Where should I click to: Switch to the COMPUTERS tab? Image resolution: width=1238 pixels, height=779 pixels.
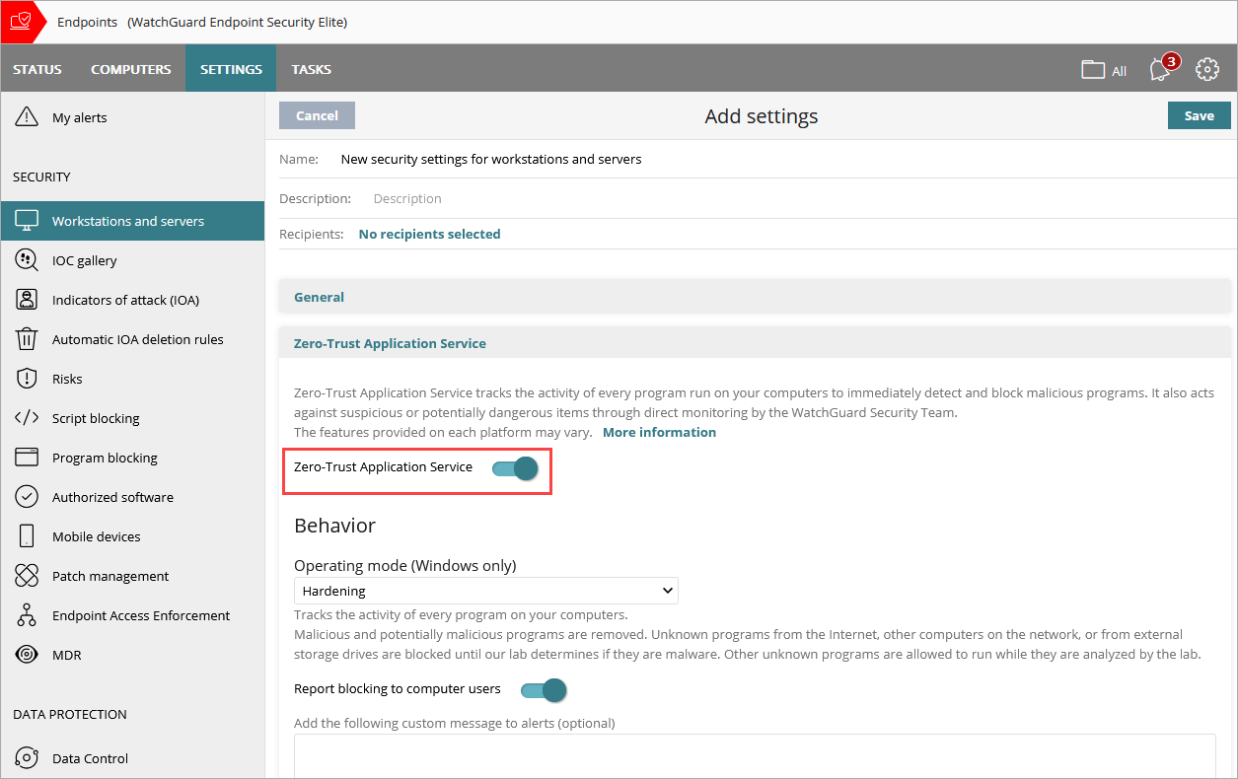pyautogui.click(x=130, y=69)
